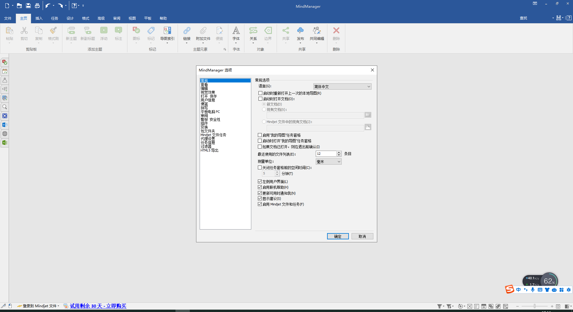Click the filter funnel icon in status bar
Image resolution: width=573 pixels, height=312 pixels.
point(440,306)
